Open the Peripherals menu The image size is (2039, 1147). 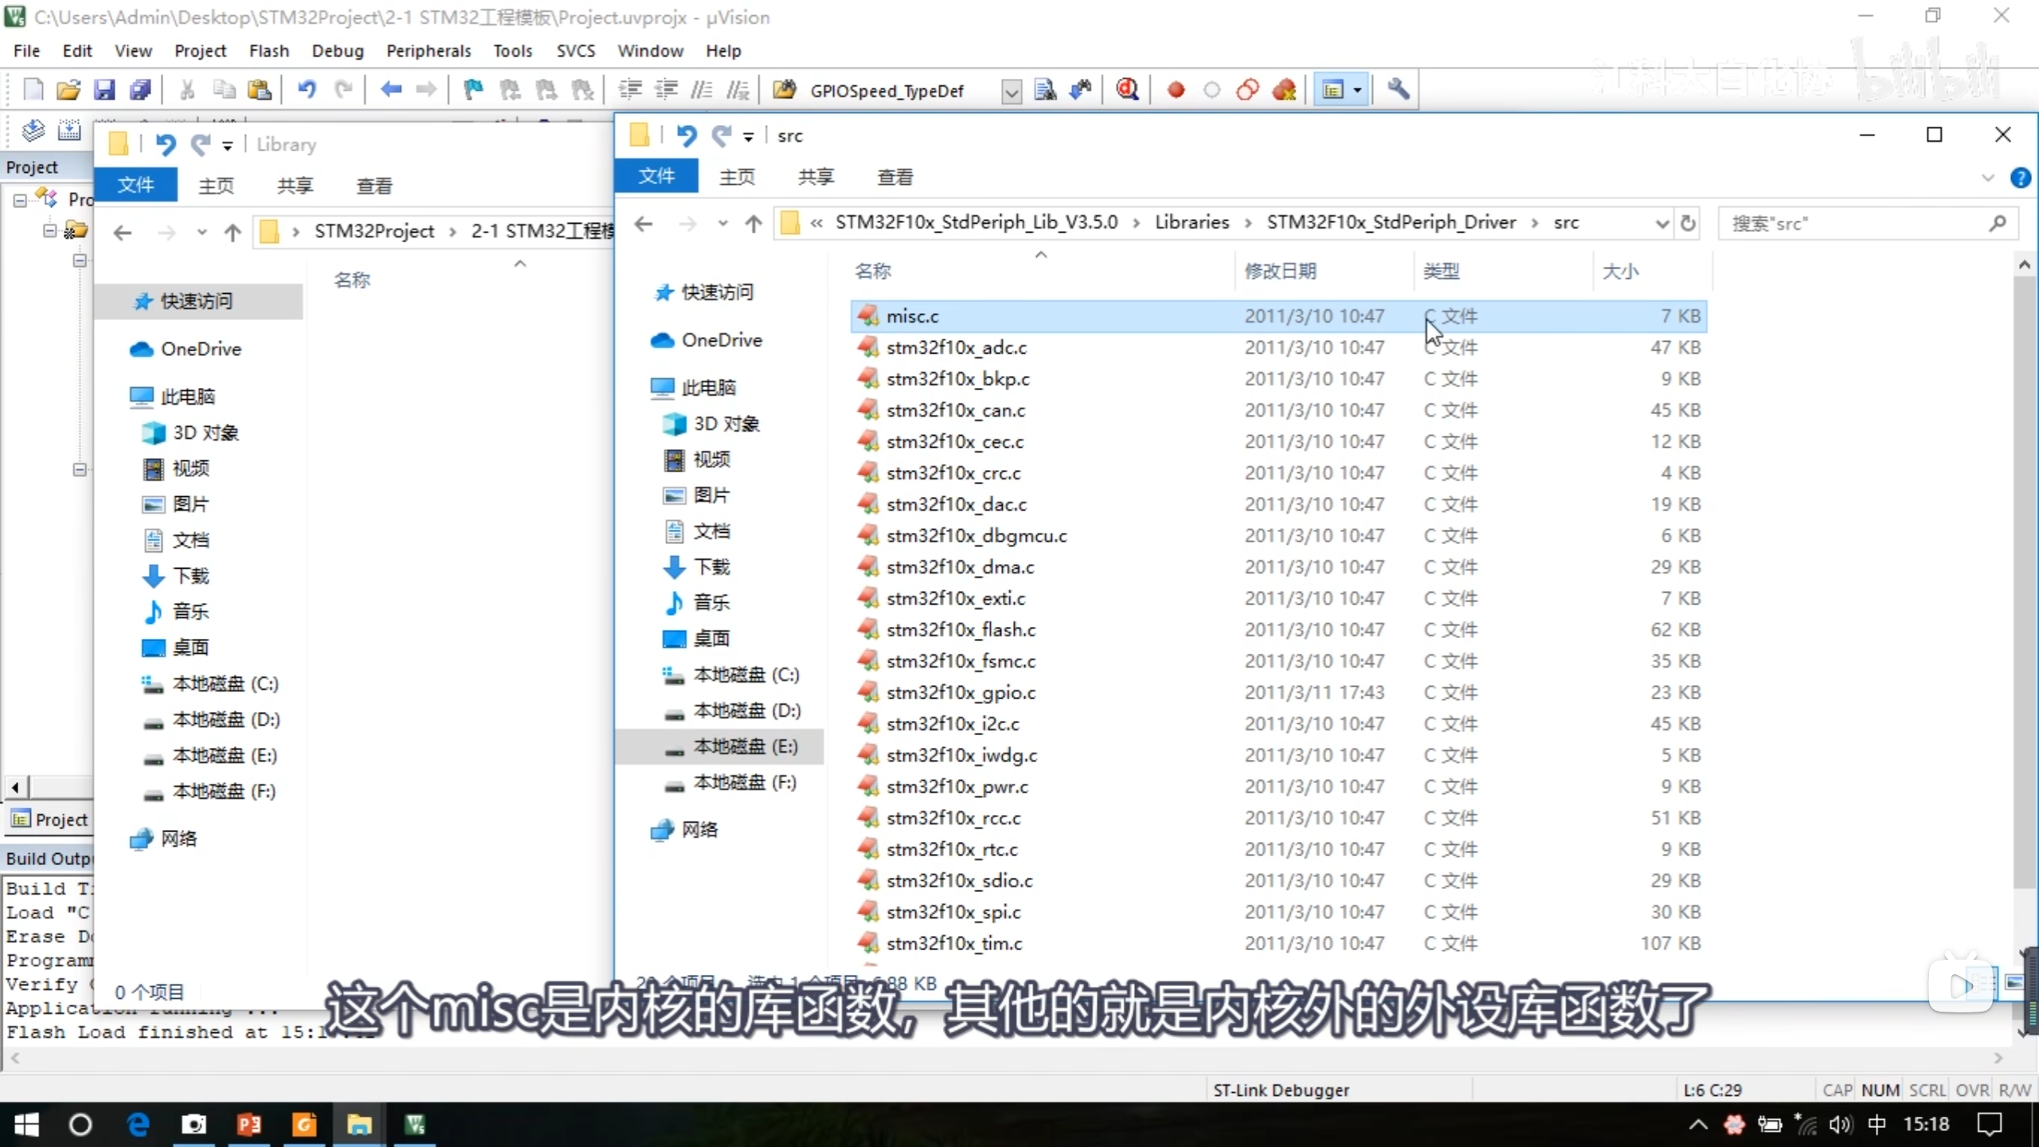[428, 51]
